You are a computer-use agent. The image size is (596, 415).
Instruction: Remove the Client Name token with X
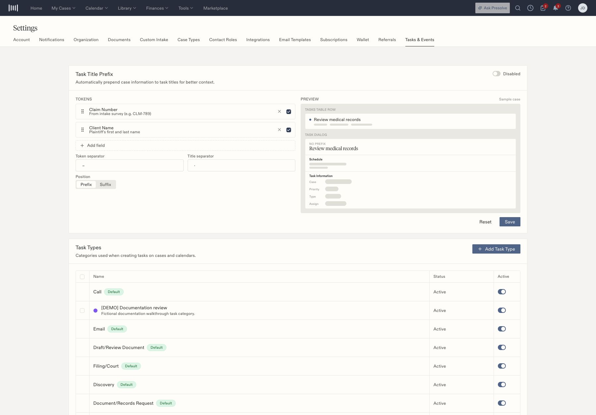click(279, 130)
